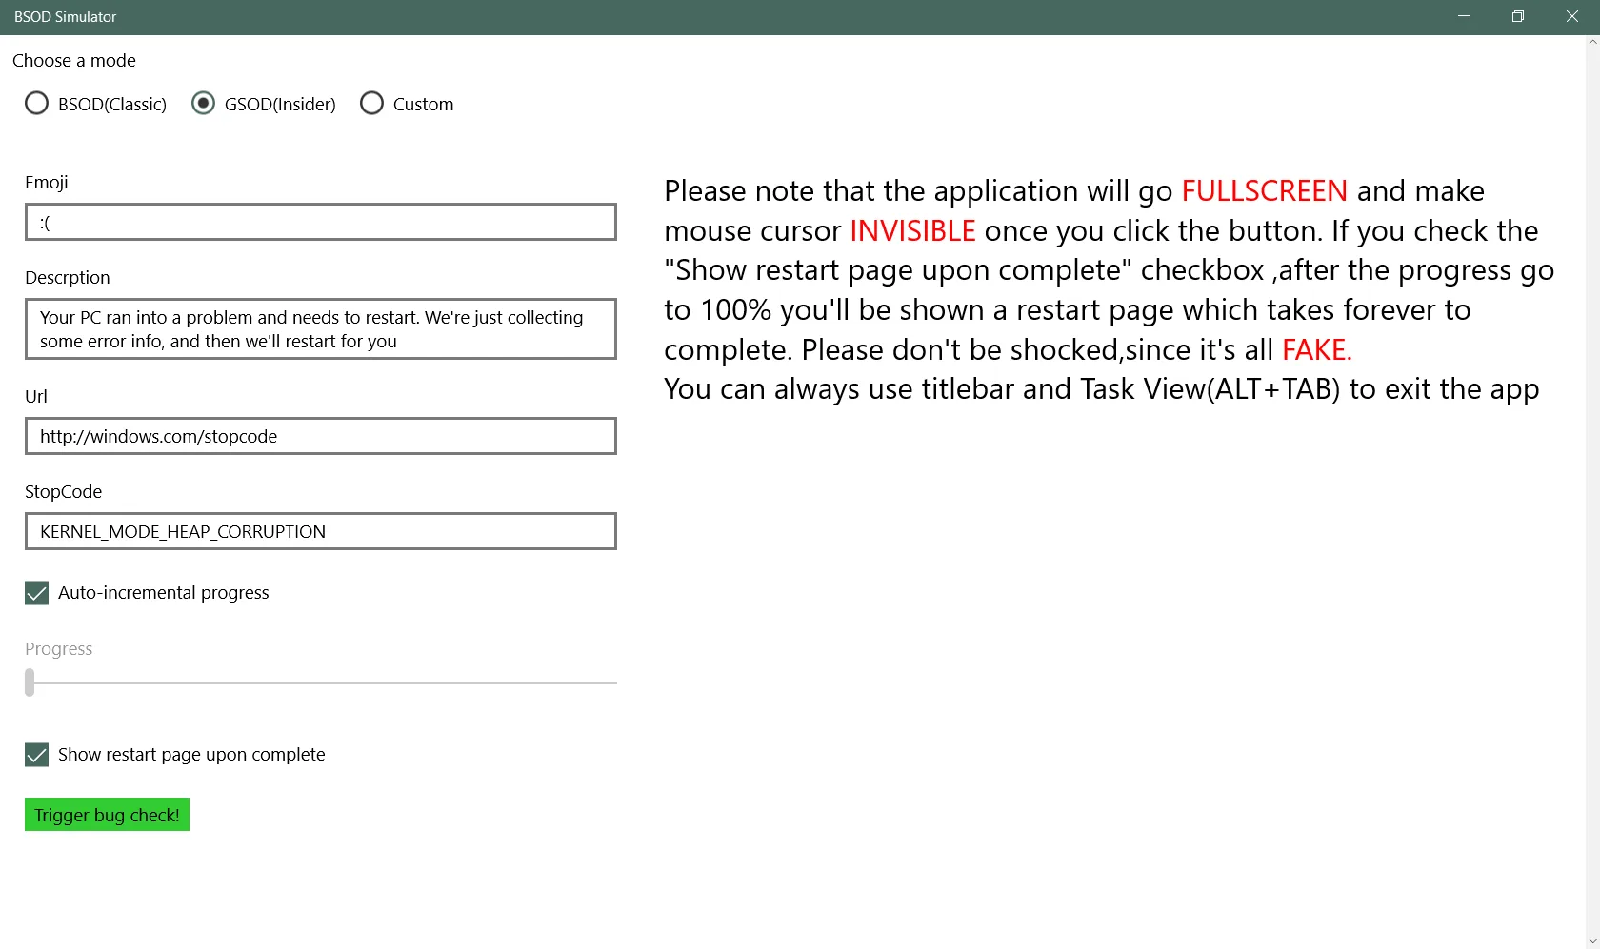Toggle Show restart page upon complete
Screen dimensions: 1600x949
tap(37, 755)
